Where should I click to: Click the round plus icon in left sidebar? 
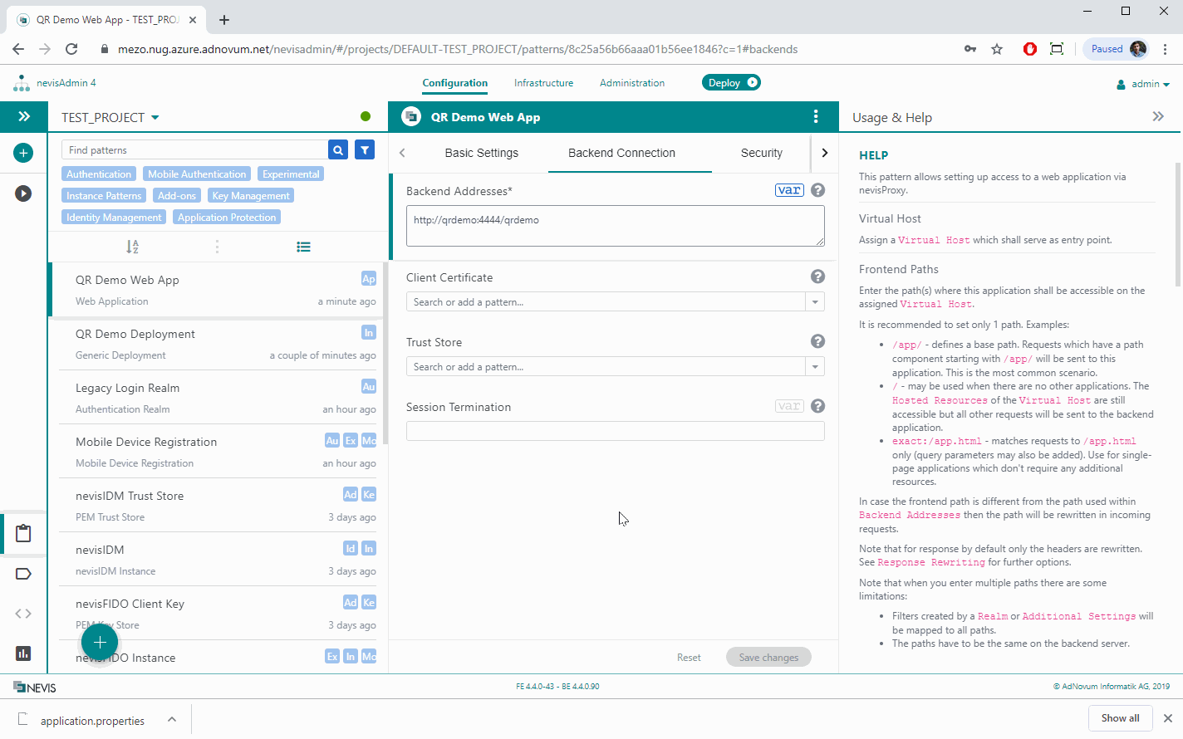point(23,153)
